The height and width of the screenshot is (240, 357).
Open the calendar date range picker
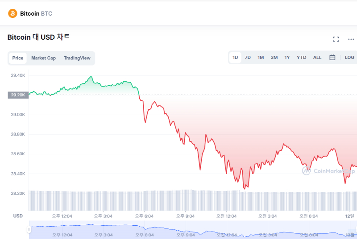332,58
